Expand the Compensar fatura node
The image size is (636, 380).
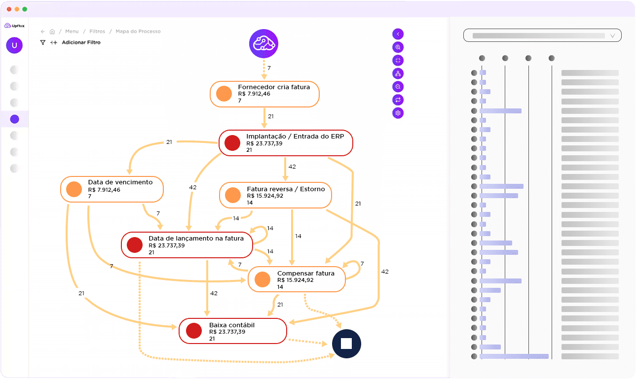click(297, 278)
